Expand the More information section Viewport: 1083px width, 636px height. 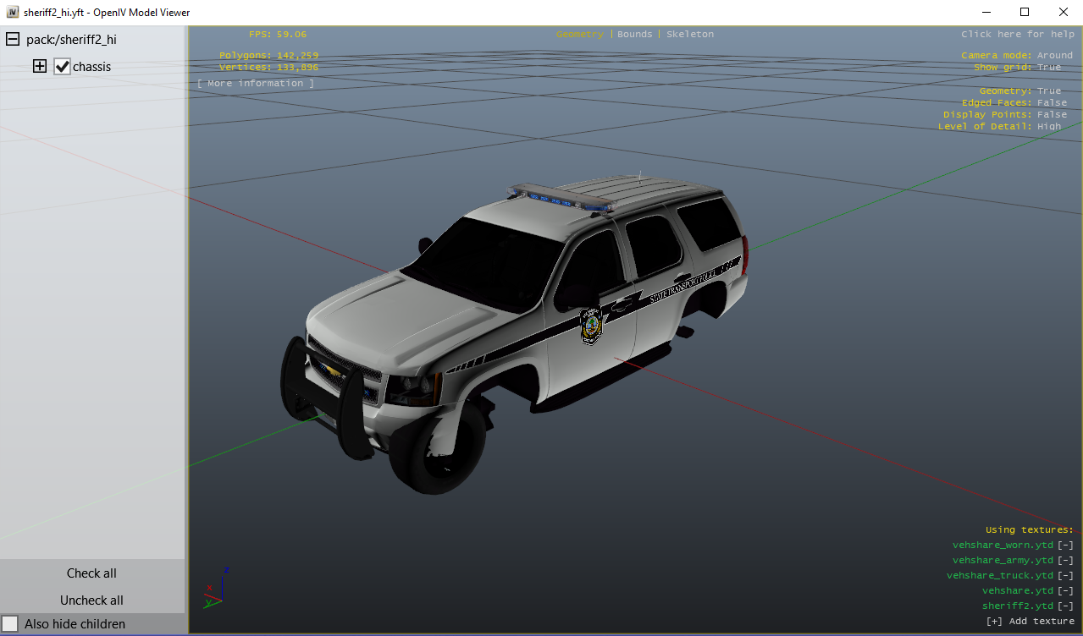(x=255, y=84)
